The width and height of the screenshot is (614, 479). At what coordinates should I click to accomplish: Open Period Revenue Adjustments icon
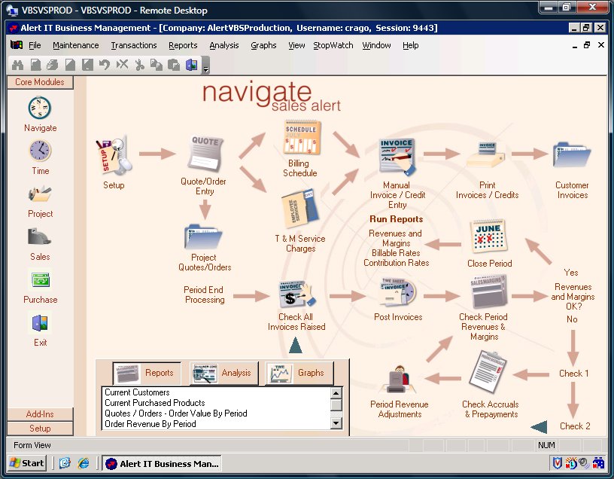[x=399, y=379]
